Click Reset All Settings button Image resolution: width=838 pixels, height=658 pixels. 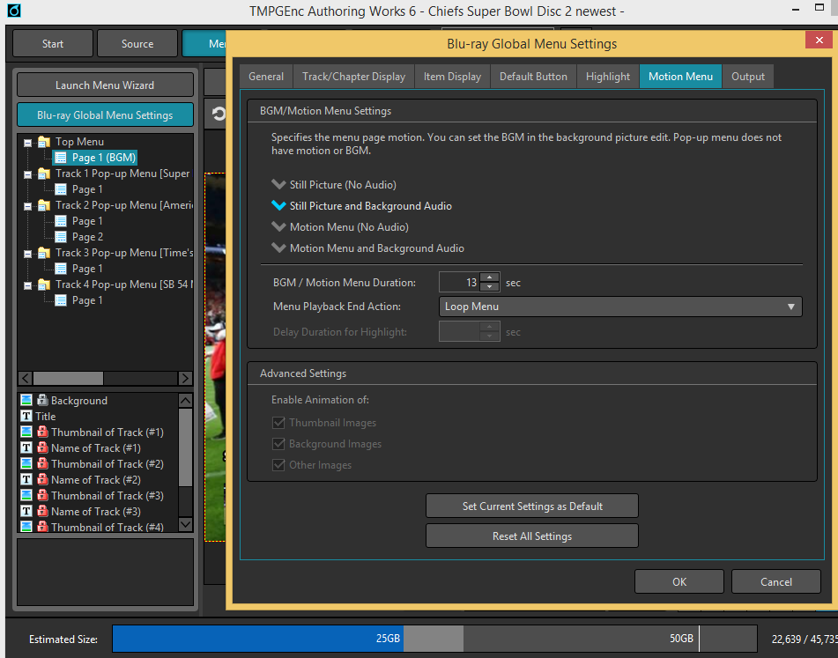[x=531, y=536]
